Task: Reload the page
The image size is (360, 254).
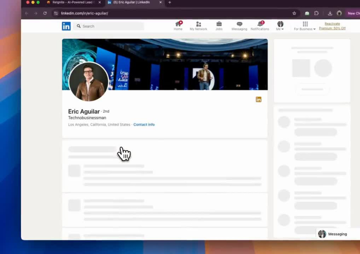Action: pyautogui.click(x=45, y=13)
